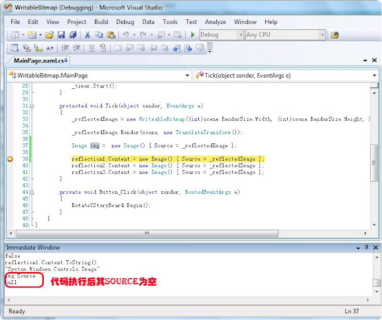This screenshot has width=382, height=320.
Task: Click the New Project toolbar icon
Action: tap(15, 35)
